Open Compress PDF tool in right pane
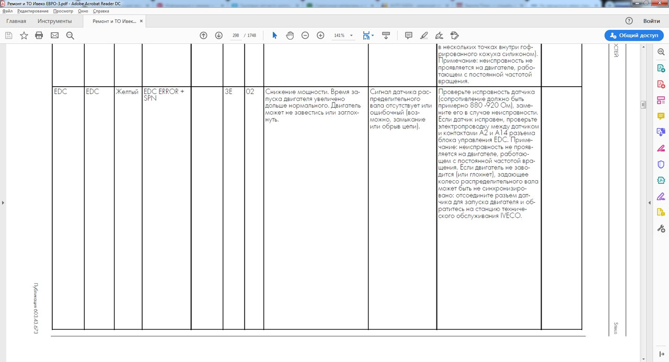The height and width of the screenshot is (362, 669). 661,180
